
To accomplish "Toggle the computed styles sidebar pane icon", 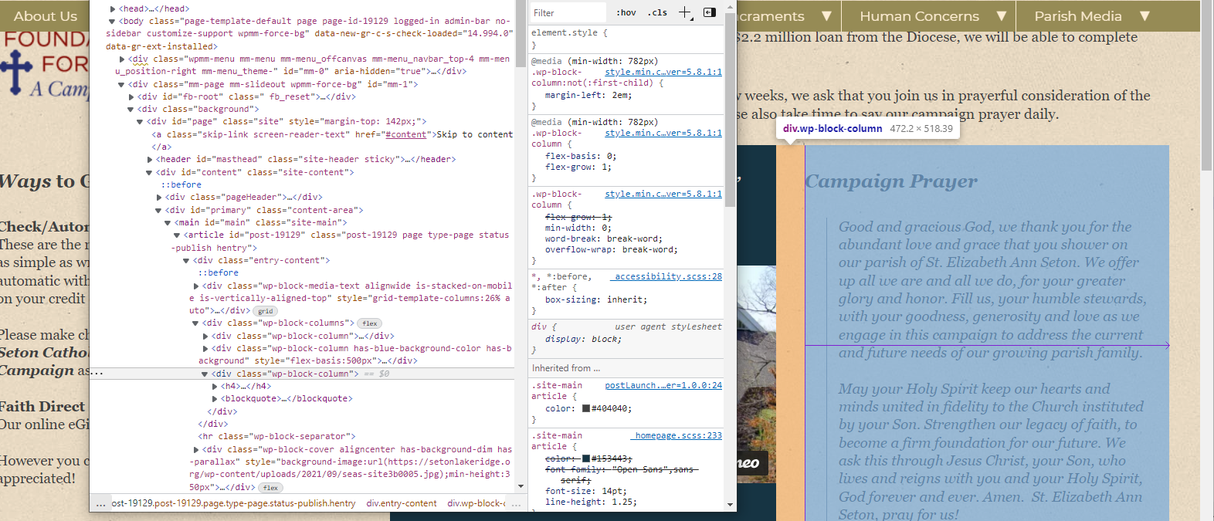I will coord(710,12).
